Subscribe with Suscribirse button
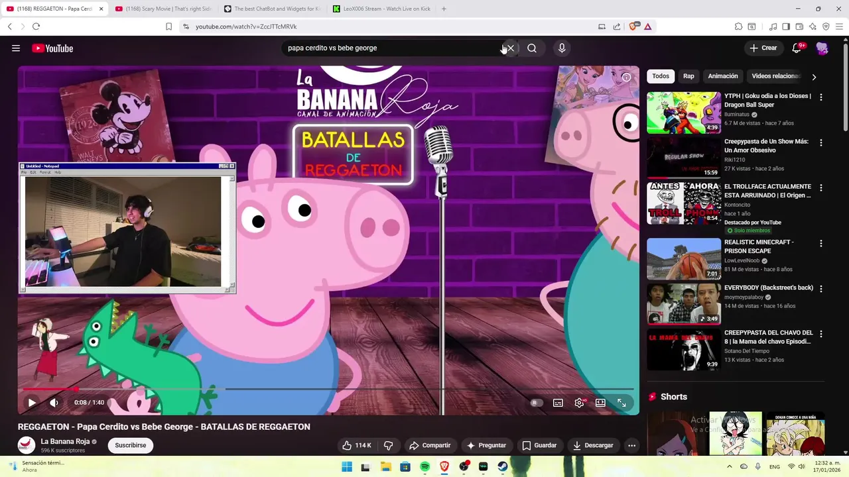The width and height of the screenshot is (849, 477). pos(130,445)
